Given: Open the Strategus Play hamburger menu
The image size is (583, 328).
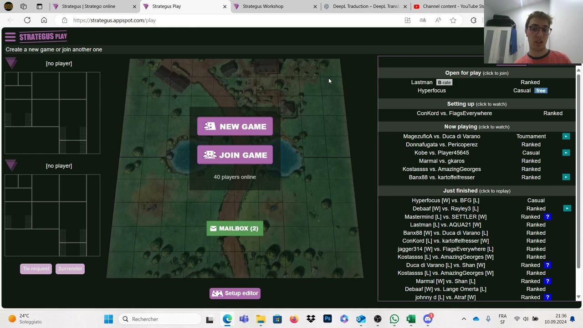Looking at the screenshot, I should [x=10, y=37].
